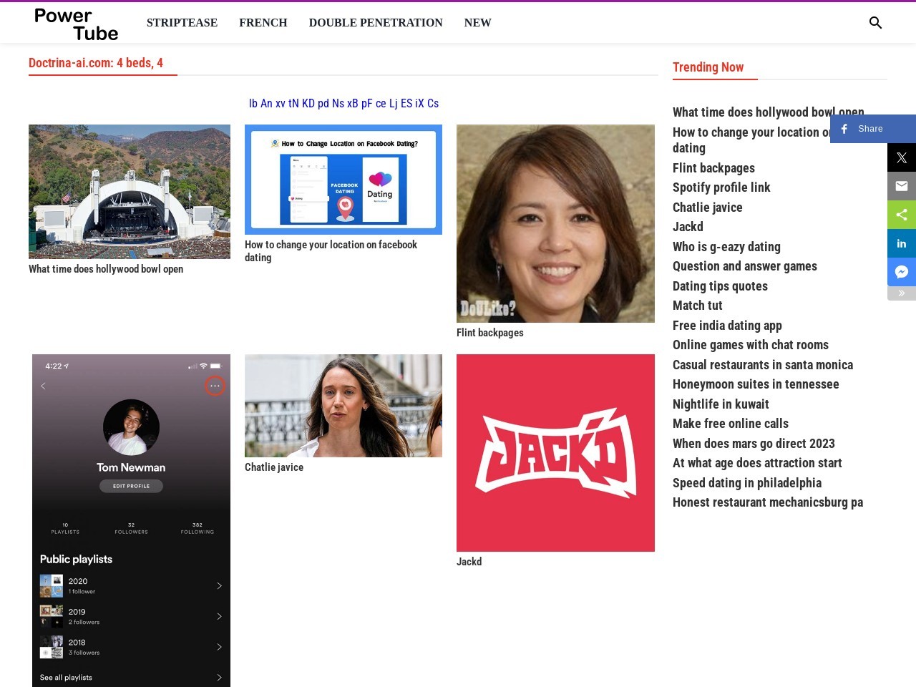Open trending link 'Casual restaurants in santa monica'

(x=763, y=365)
